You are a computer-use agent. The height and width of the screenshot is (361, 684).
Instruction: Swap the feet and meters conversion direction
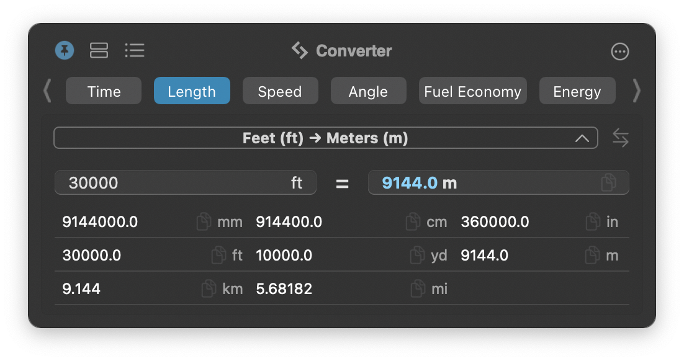point(620,138)
